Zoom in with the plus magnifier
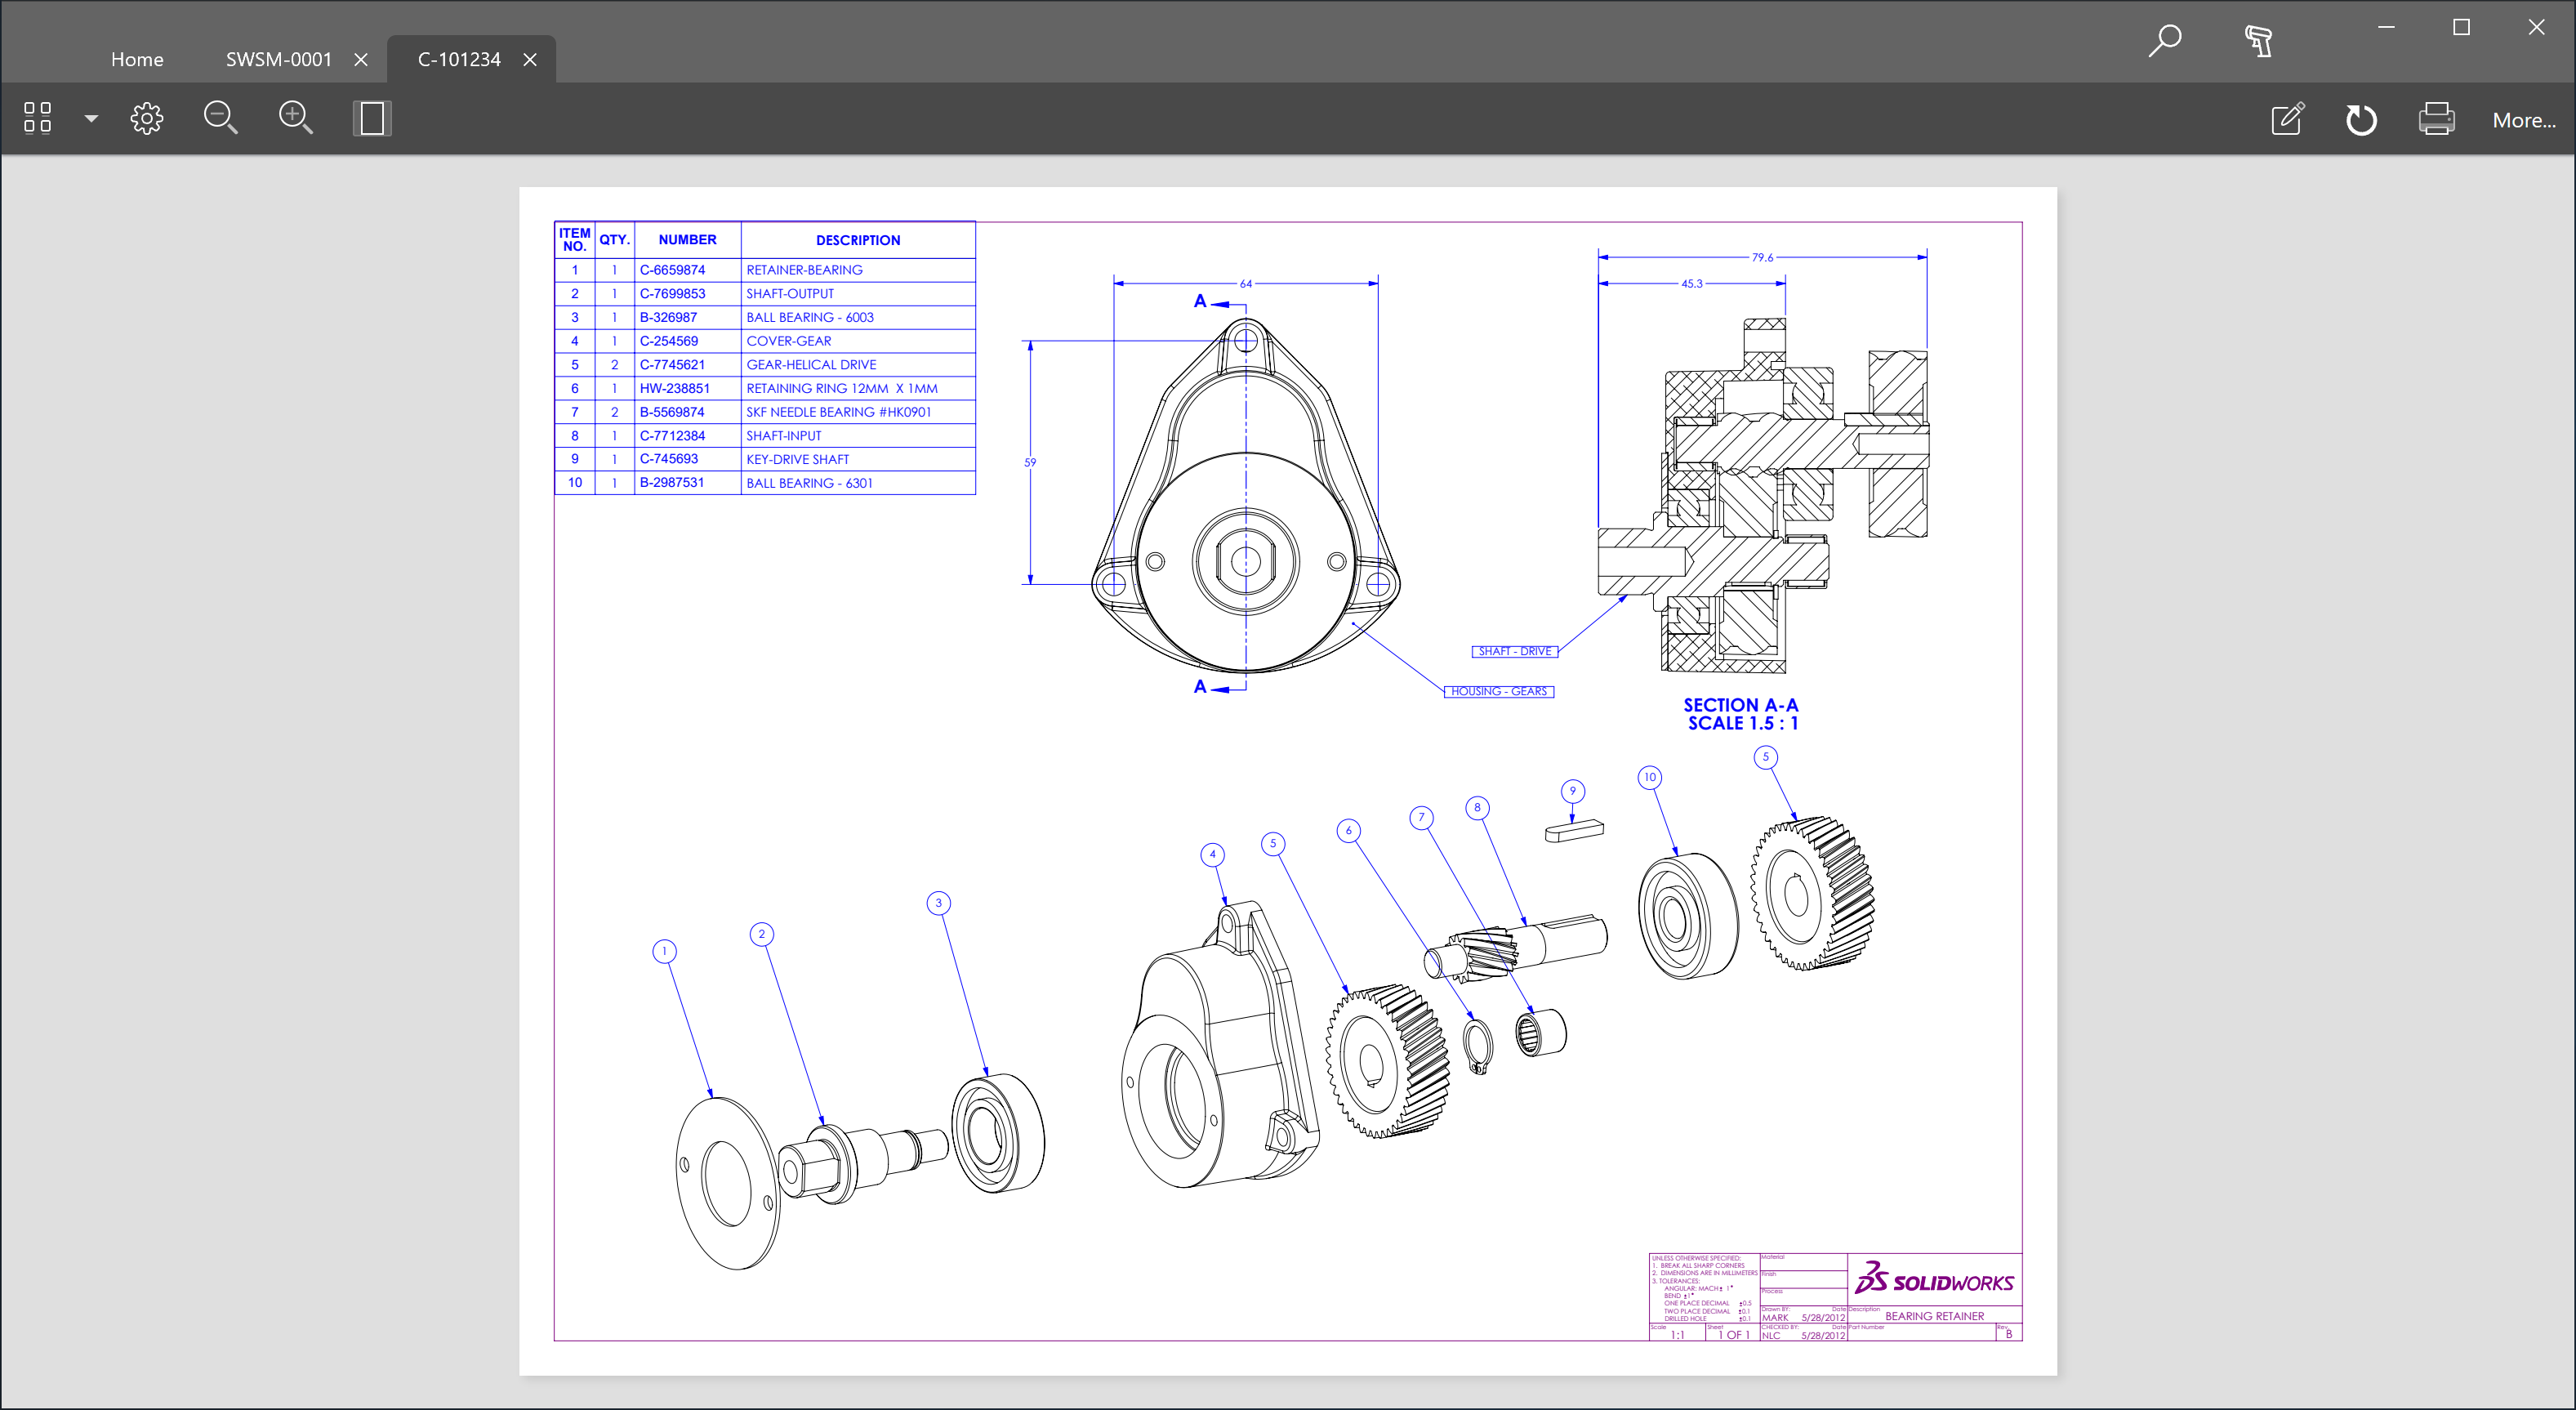Screen dimensions: 2576x1410 tap(296, 118)
